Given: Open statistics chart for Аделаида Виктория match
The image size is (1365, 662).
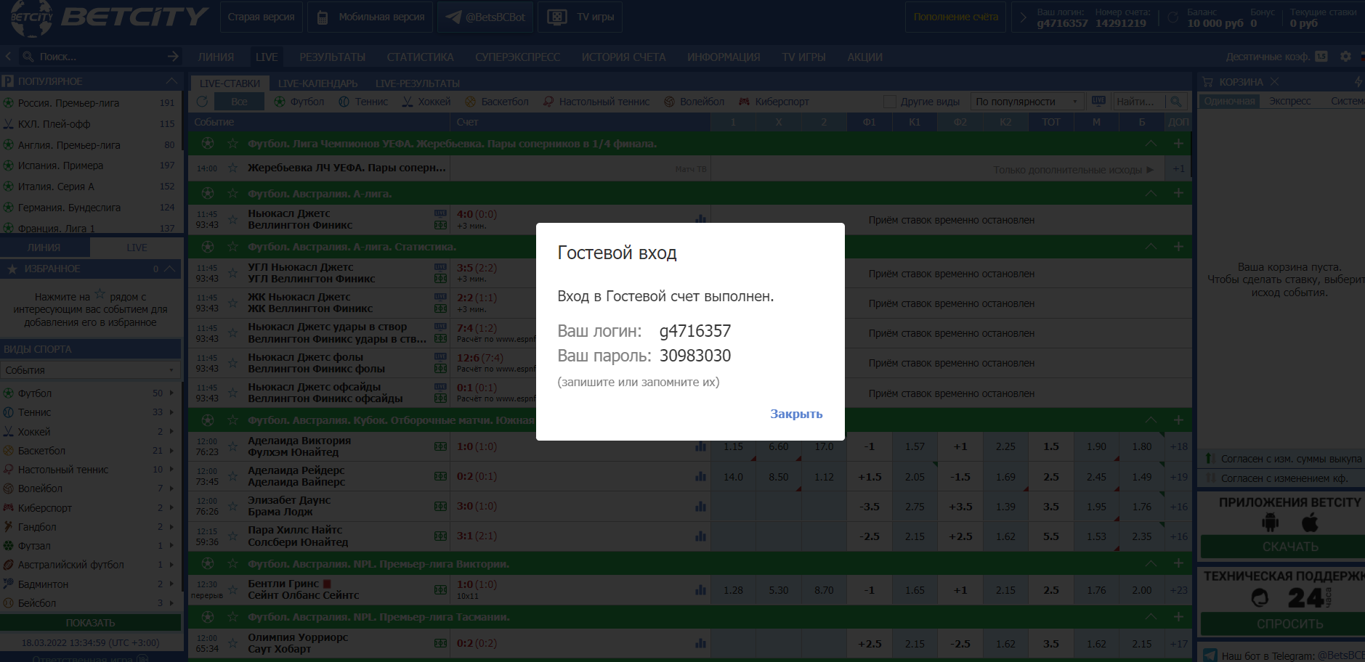Looking at the screenshot, I should 700,446.
